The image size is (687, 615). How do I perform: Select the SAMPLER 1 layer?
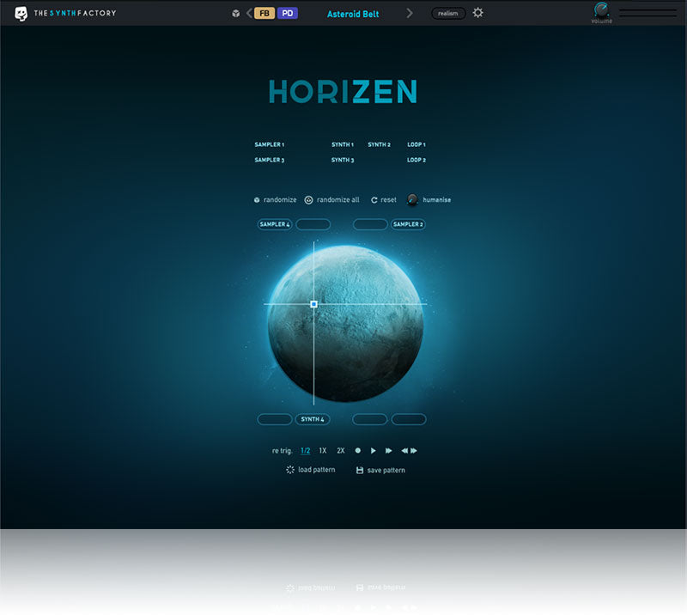269,144
